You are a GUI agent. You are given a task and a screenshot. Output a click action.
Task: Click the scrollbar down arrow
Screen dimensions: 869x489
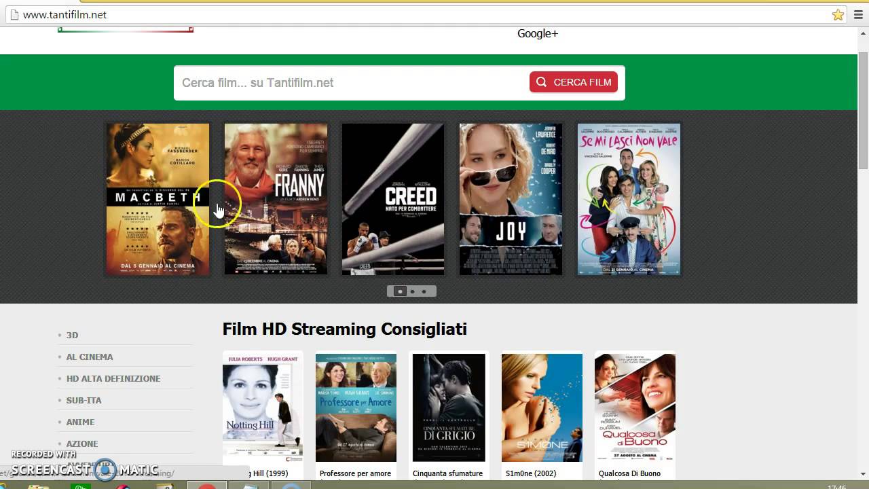pos(863,473)
